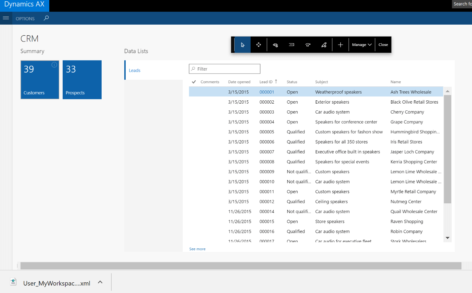Toggle the select-all checkmark in grid header
472x293 pixels.
coord(194,82)
